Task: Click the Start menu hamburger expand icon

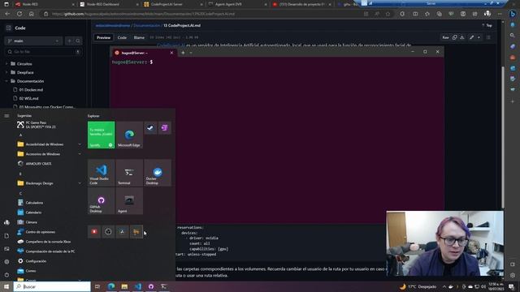Action: (x=6, y=116)
